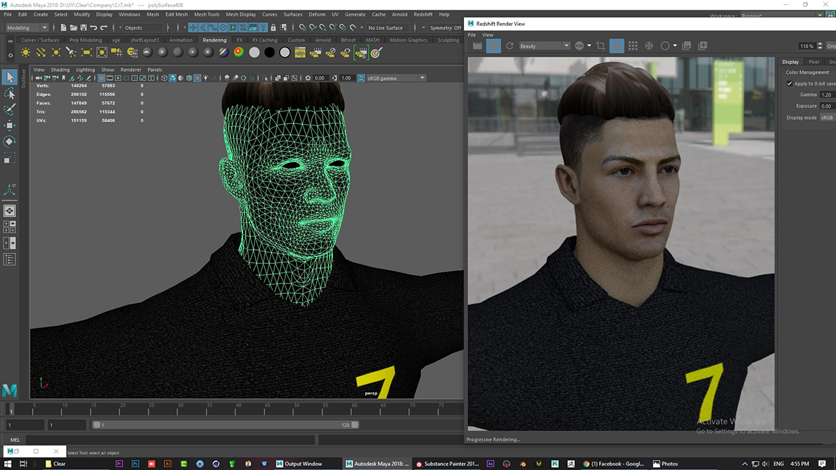The image size is (836, 470).
Task: Click the red shader ball shelf icon
Action: (240, 52)
